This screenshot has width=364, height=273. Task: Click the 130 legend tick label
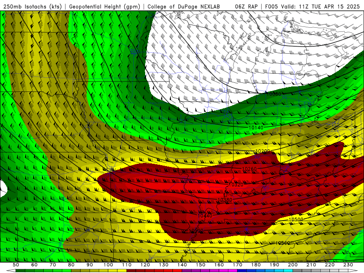click(x=164, y=265)
